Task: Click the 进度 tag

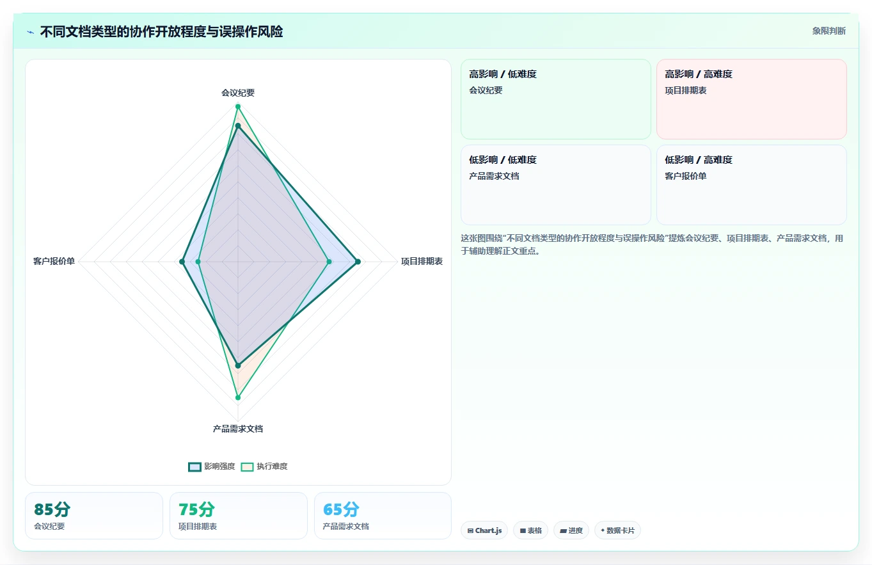Action: pyautogui.click(x=571, y=530)
